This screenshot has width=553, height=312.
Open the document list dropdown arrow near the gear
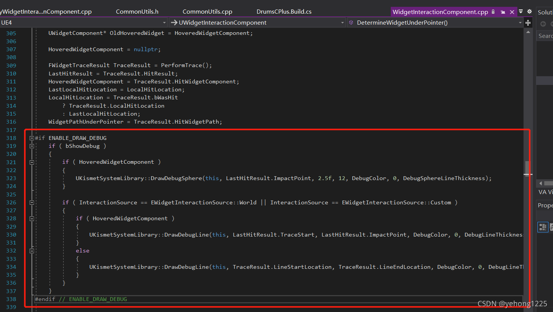521,12
